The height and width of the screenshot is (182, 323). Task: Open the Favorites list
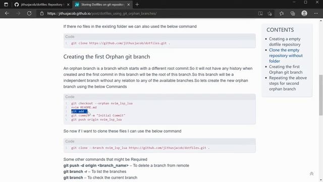click(x=282, y=14)
